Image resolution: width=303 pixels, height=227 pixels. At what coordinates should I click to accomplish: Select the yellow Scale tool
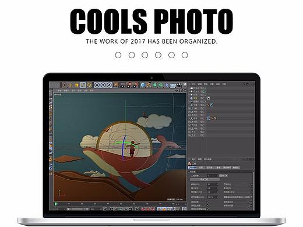click(77, 85)
